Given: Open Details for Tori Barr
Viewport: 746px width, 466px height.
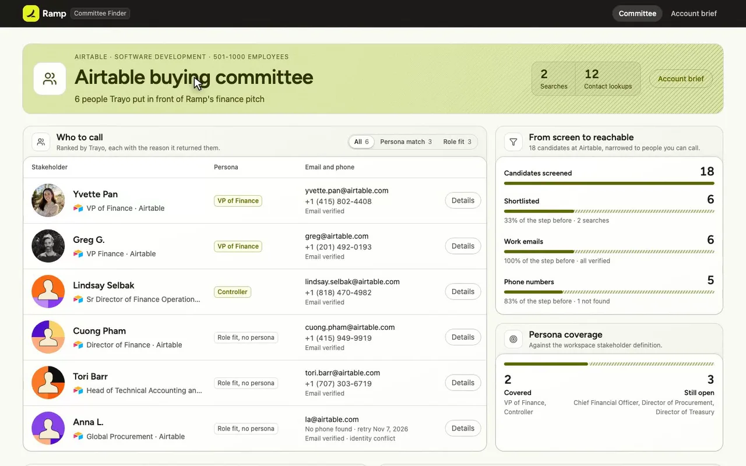Looking at the screenshot, I should pos(463,383).
